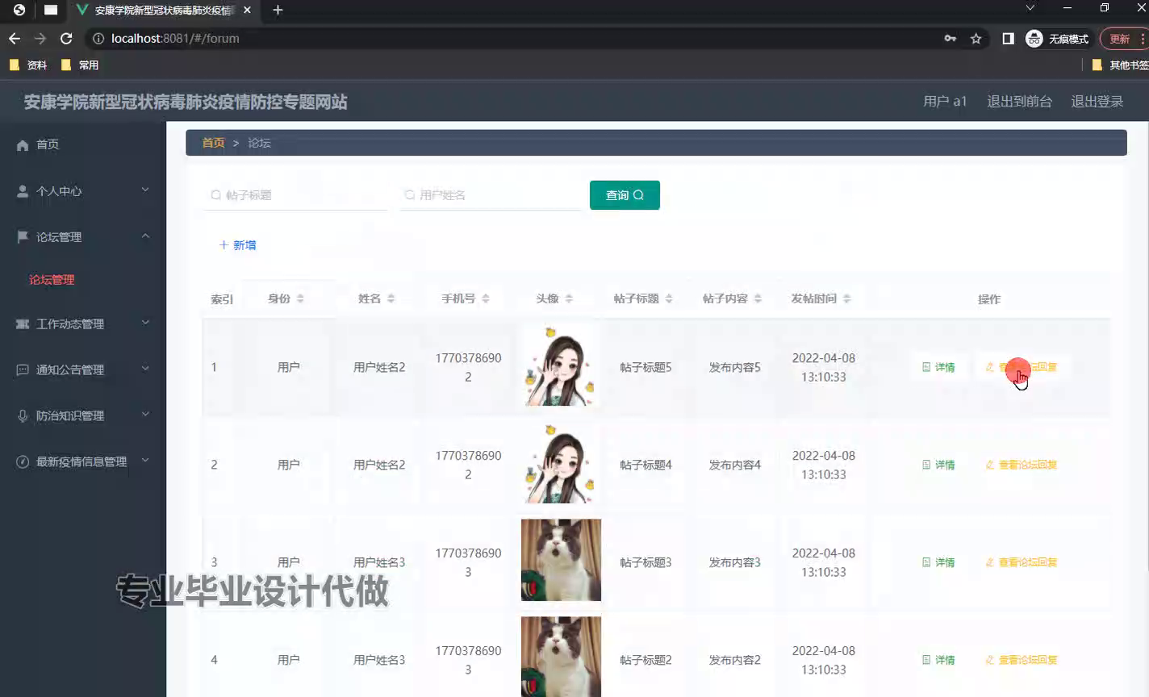Screen dimensions: 1149x697
Task: Click the browser back arrow
Action: click(15, 38)
